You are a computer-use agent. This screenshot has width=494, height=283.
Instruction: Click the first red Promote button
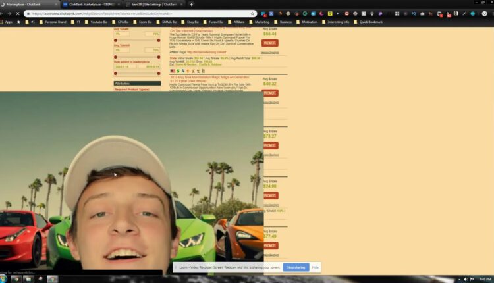click(269, 43)
